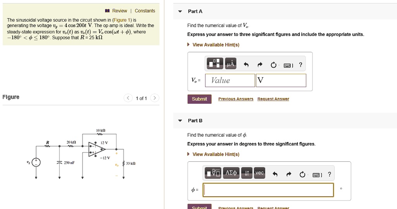
Task: Open help question mark in Part A
Action: (300, 65)
